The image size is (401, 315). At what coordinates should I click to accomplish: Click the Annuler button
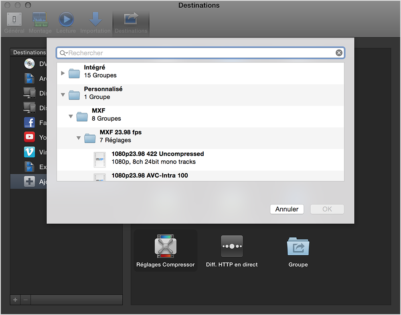(287, 209)
